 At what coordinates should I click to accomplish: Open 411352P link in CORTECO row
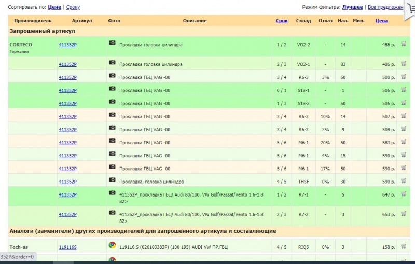tap(67, 45)
